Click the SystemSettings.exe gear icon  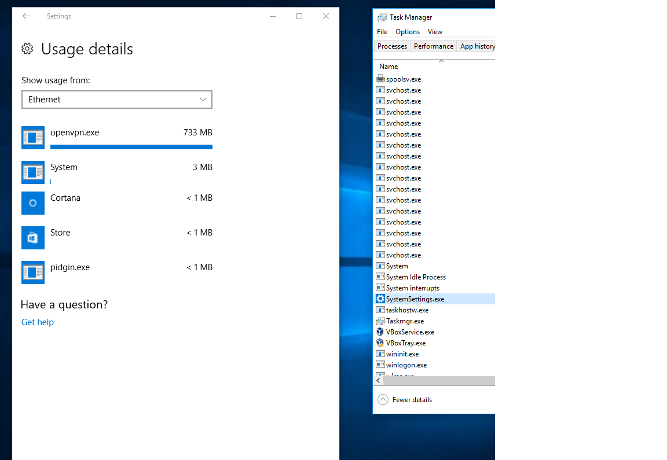(x=380, y=299)
